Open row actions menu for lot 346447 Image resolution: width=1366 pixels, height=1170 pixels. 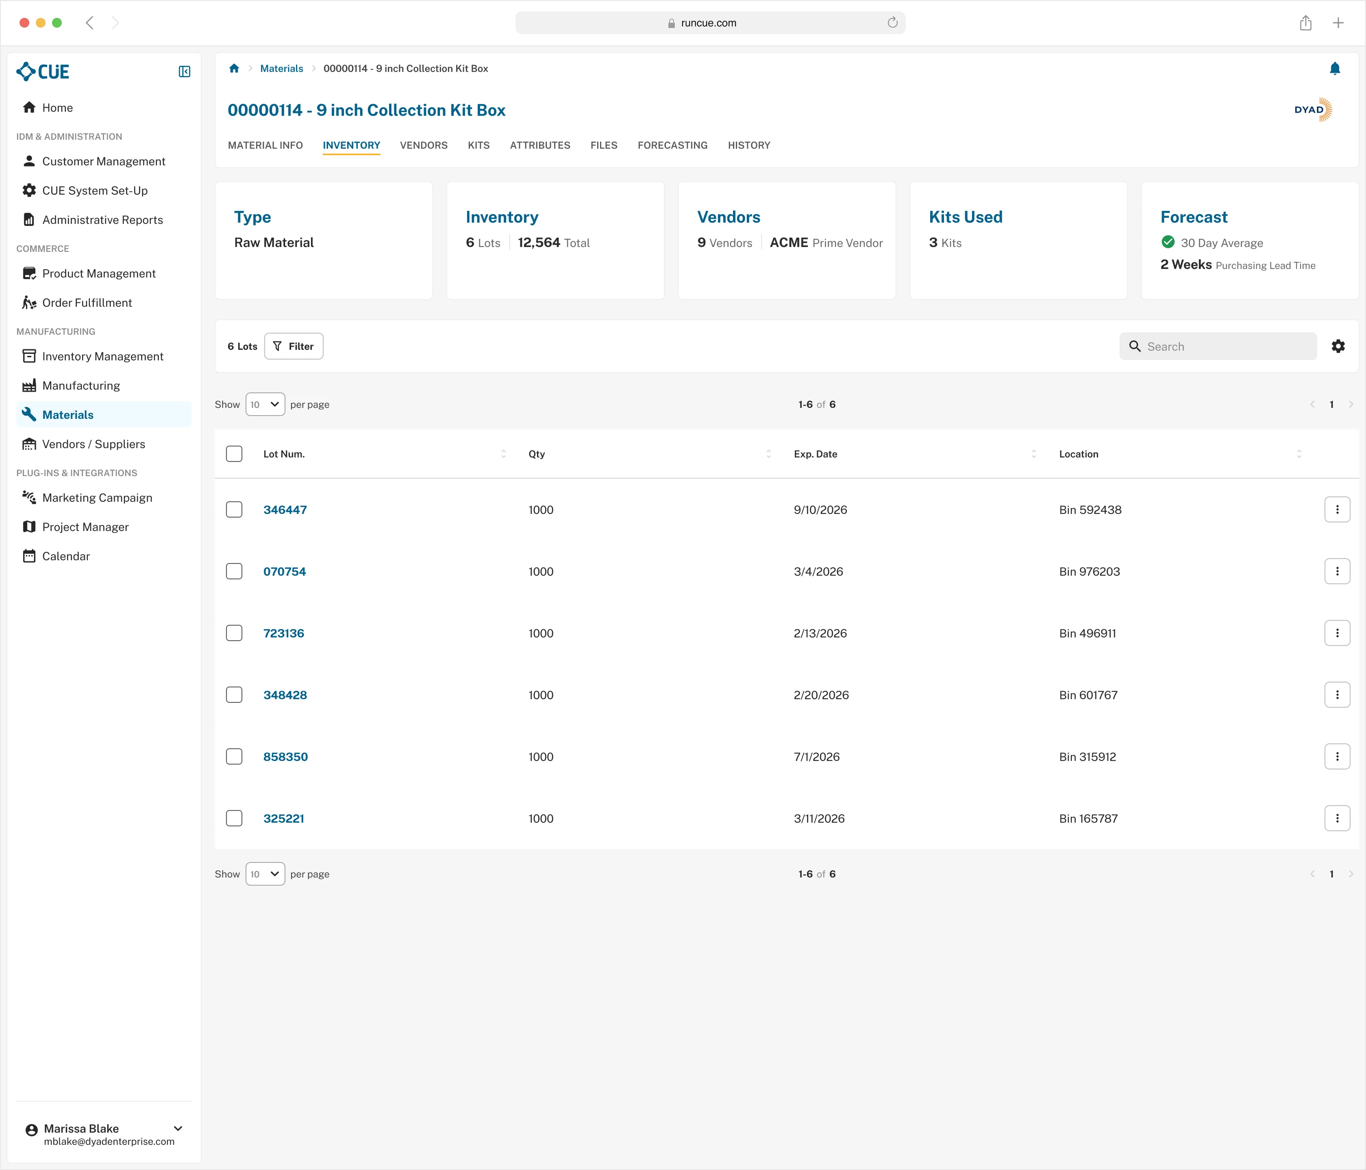pos(1337,509)
